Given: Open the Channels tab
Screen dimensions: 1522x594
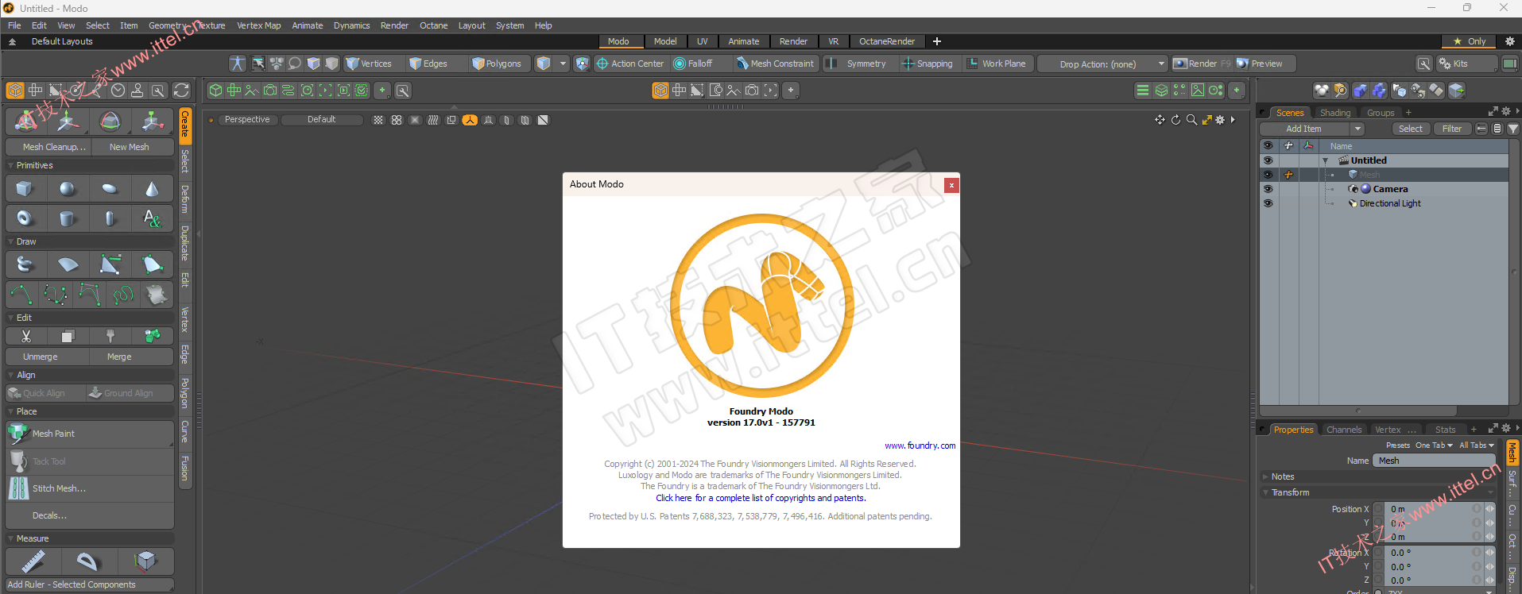Looking at the screenshot, I should pyautogui.click(x=1344, y=430).
